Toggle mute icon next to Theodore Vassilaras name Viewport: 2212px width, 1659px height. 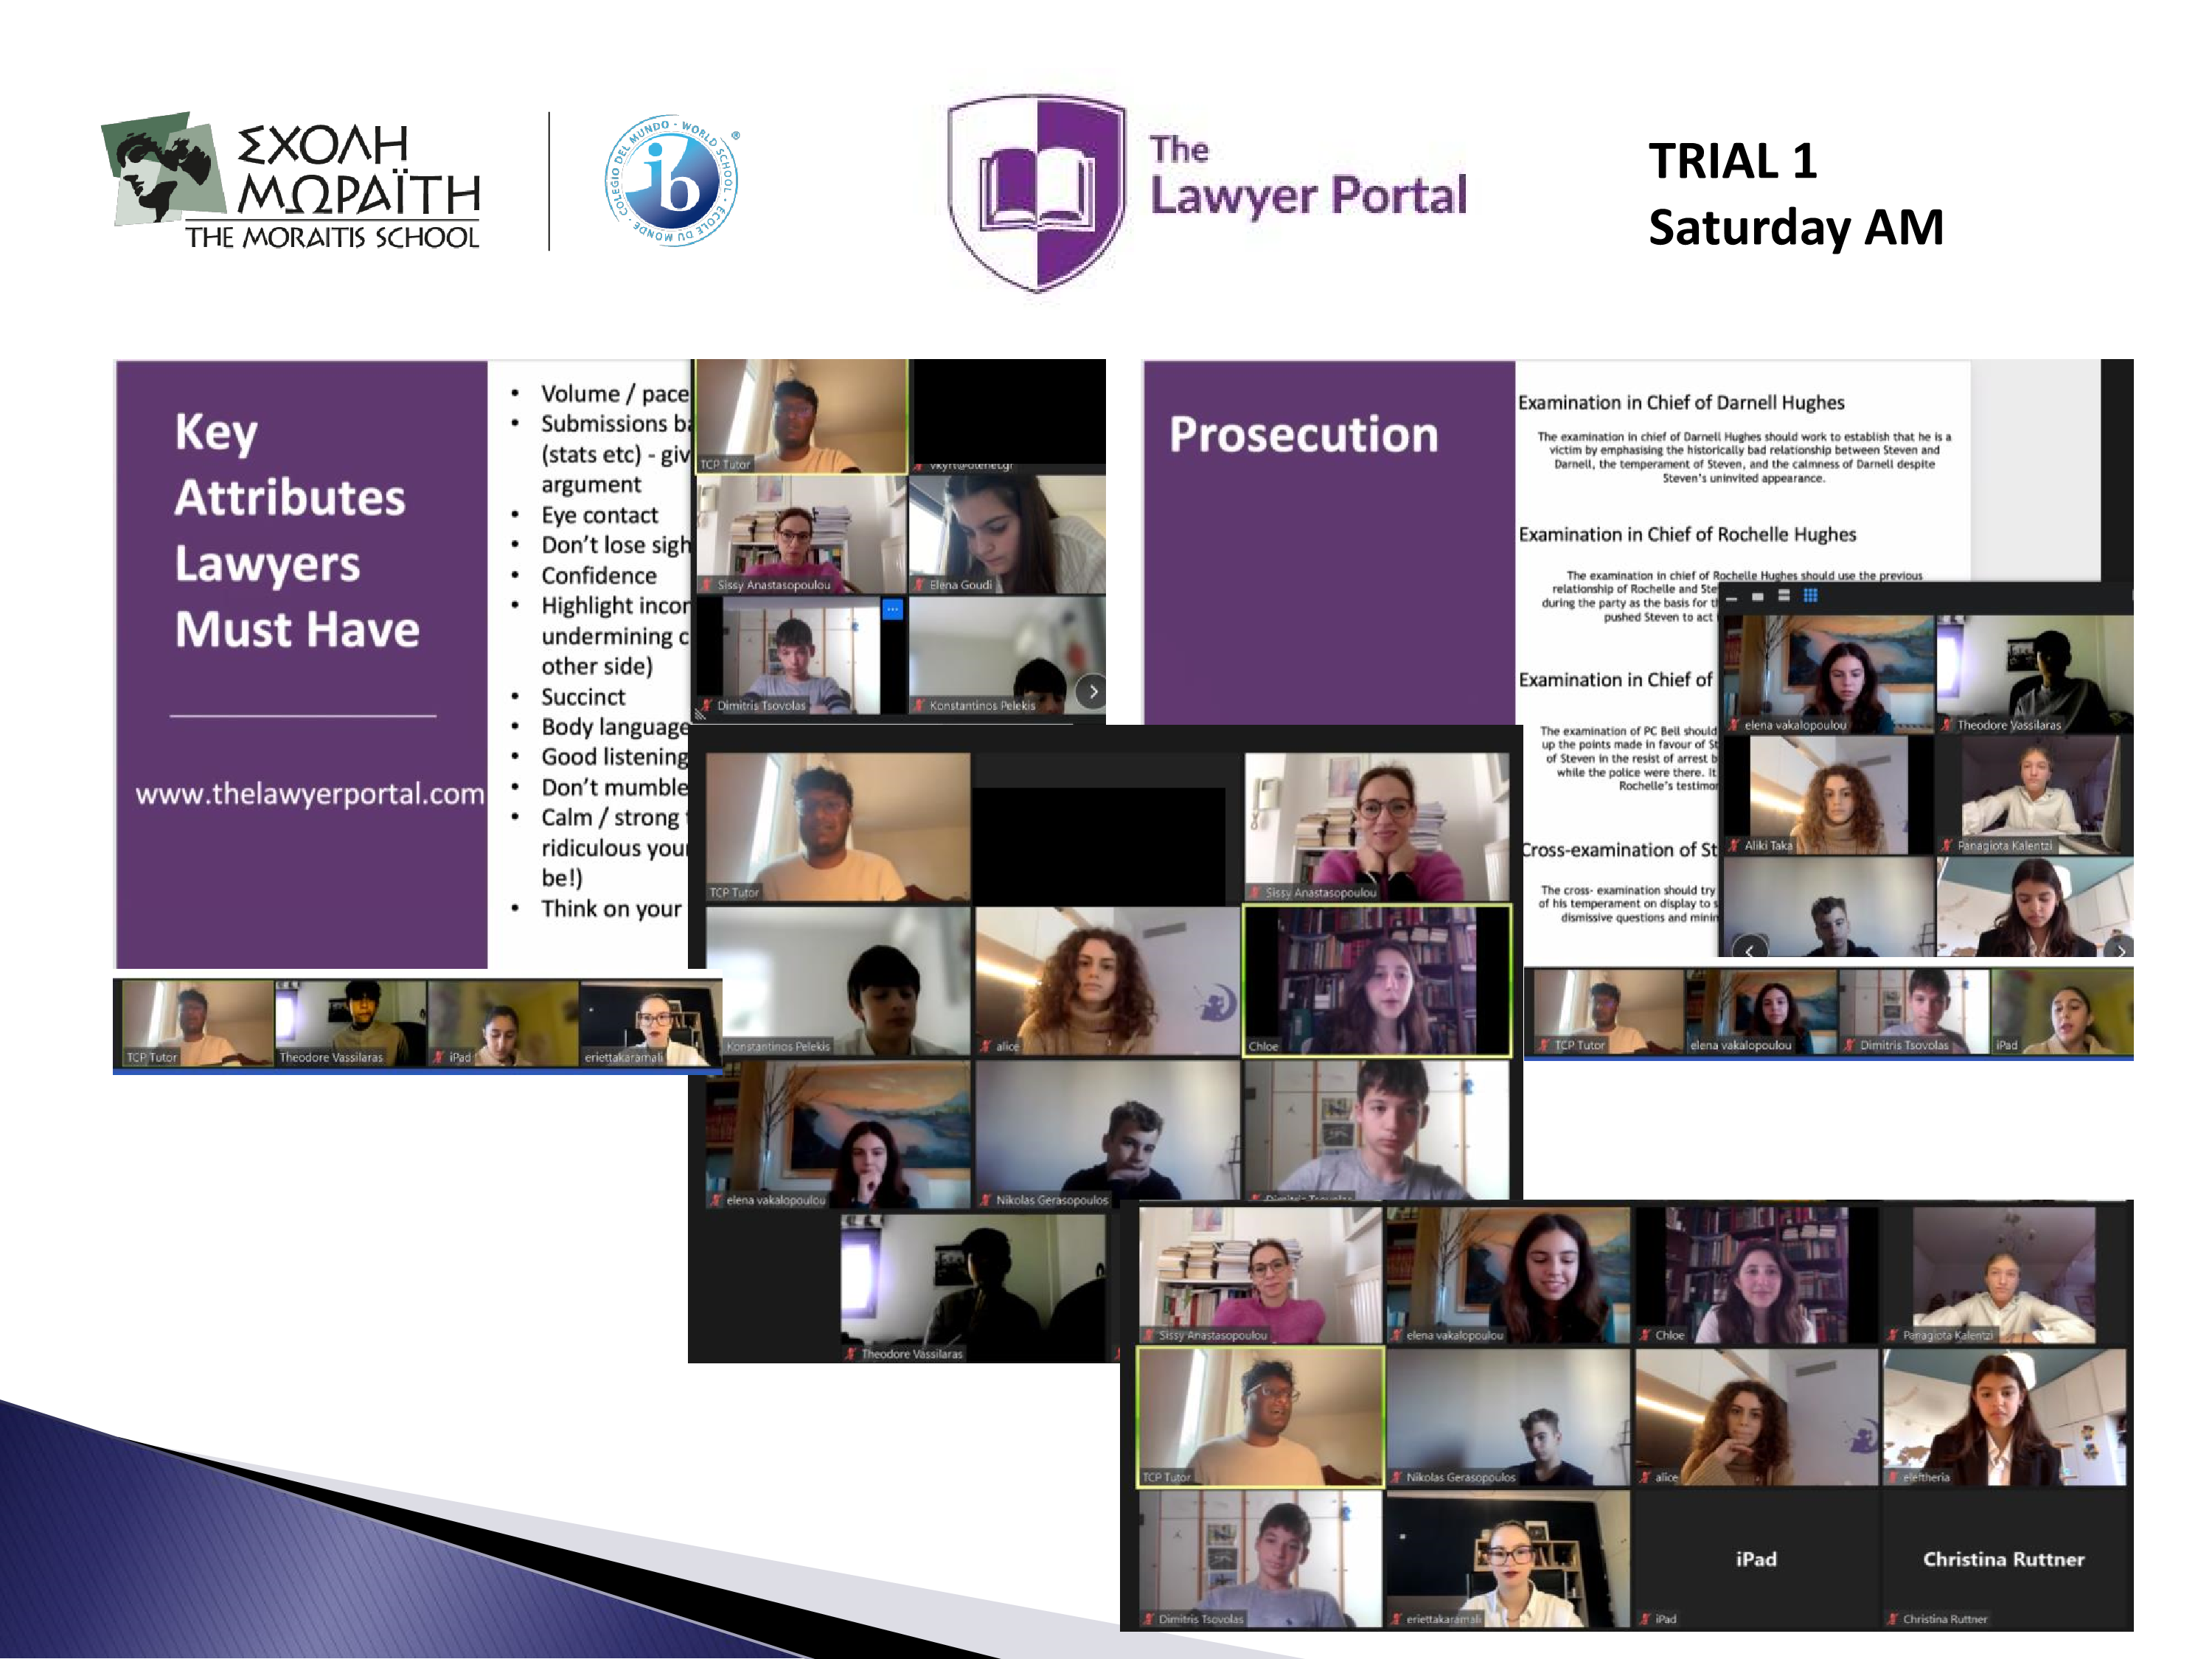tap(850, 1354)
